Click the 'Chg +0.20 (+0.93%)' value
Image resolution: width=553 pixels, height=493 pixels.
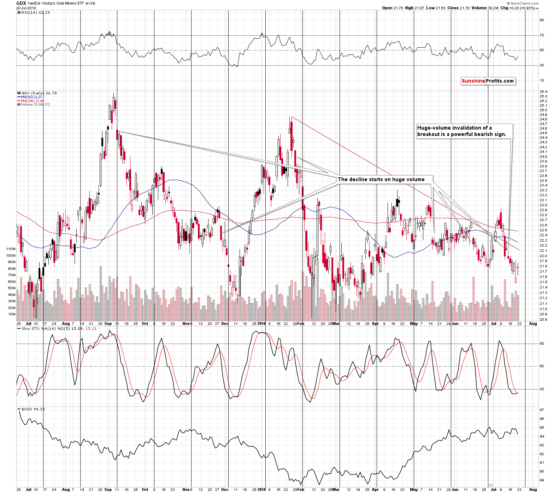tap(518, 8)
